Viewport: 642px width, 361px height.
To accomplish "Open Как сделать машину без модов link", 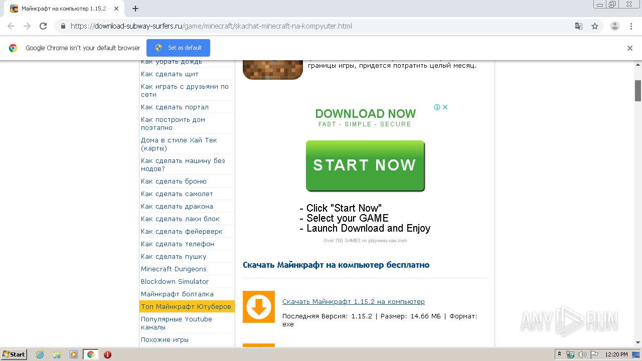I will pos(183,164).
